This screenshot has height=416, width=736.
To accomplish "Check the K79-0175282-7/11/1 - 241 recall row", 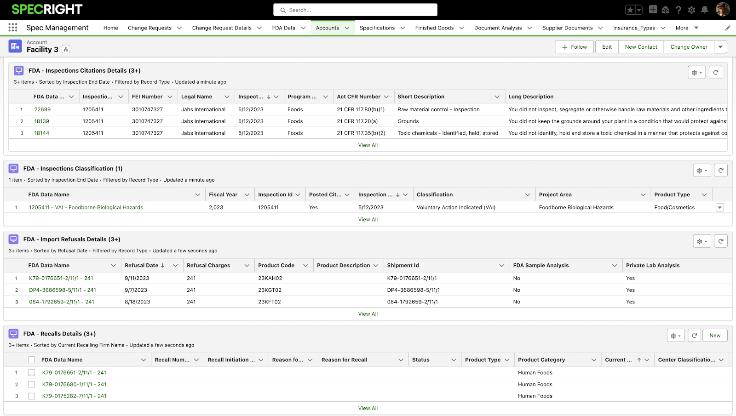I will point(31,396).
